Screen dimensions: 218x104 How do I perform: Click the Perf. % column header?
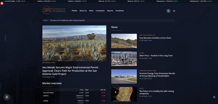[103, 90]
